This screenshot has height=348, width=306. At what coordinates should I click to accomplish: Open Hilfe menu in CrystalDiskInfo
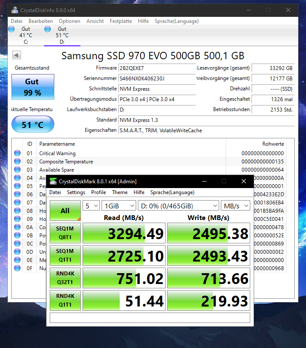click(143, 21)
